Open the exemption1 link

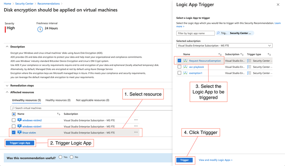(196, 73)
